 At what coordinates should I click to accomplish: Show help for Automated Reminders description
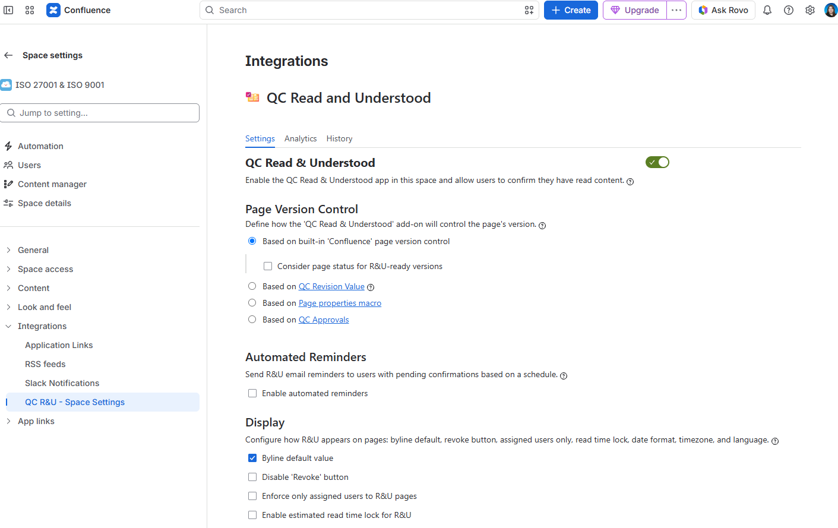point(564,375)
